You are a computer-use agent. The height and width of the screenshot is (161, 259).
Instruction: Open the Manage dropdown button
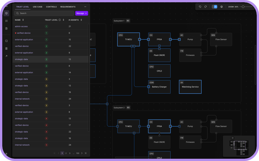pos(82,13)
